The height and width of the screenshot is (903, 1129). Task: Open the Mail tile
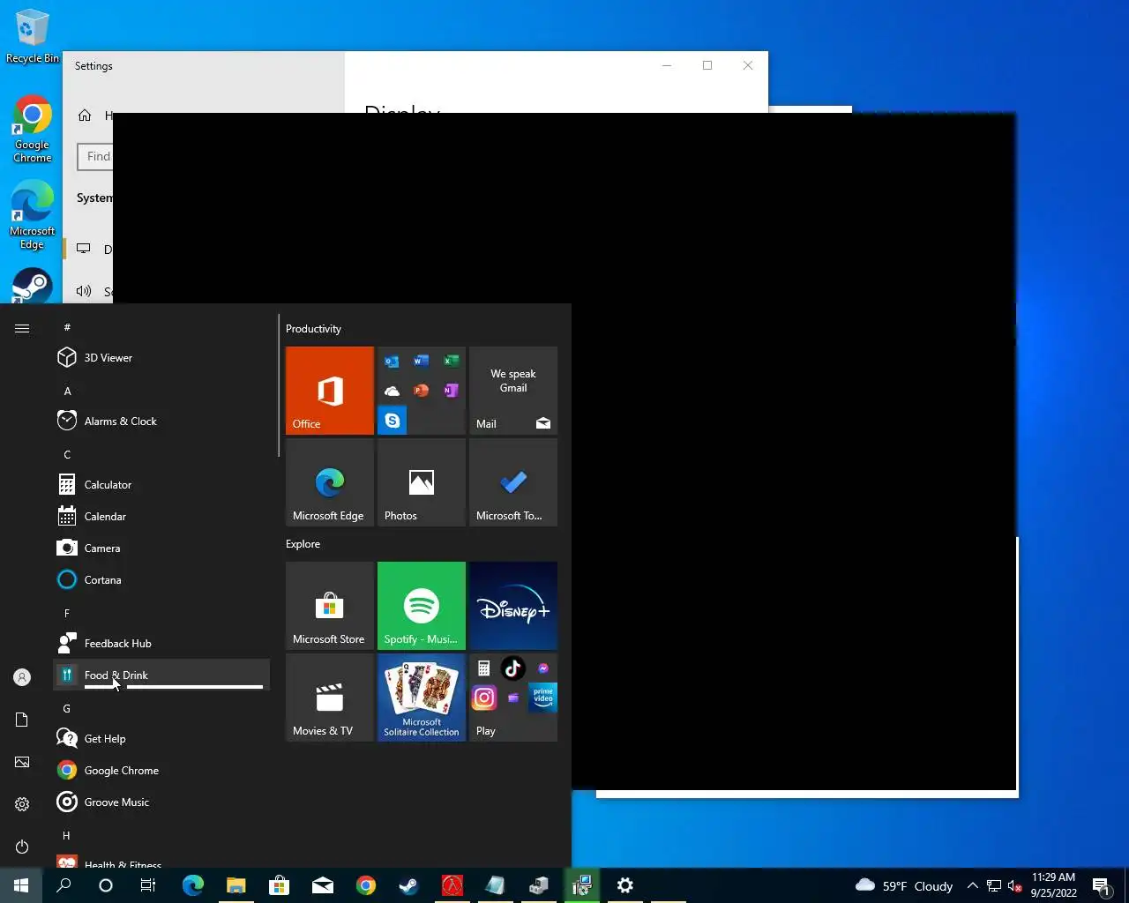click(x=513, y=391)
